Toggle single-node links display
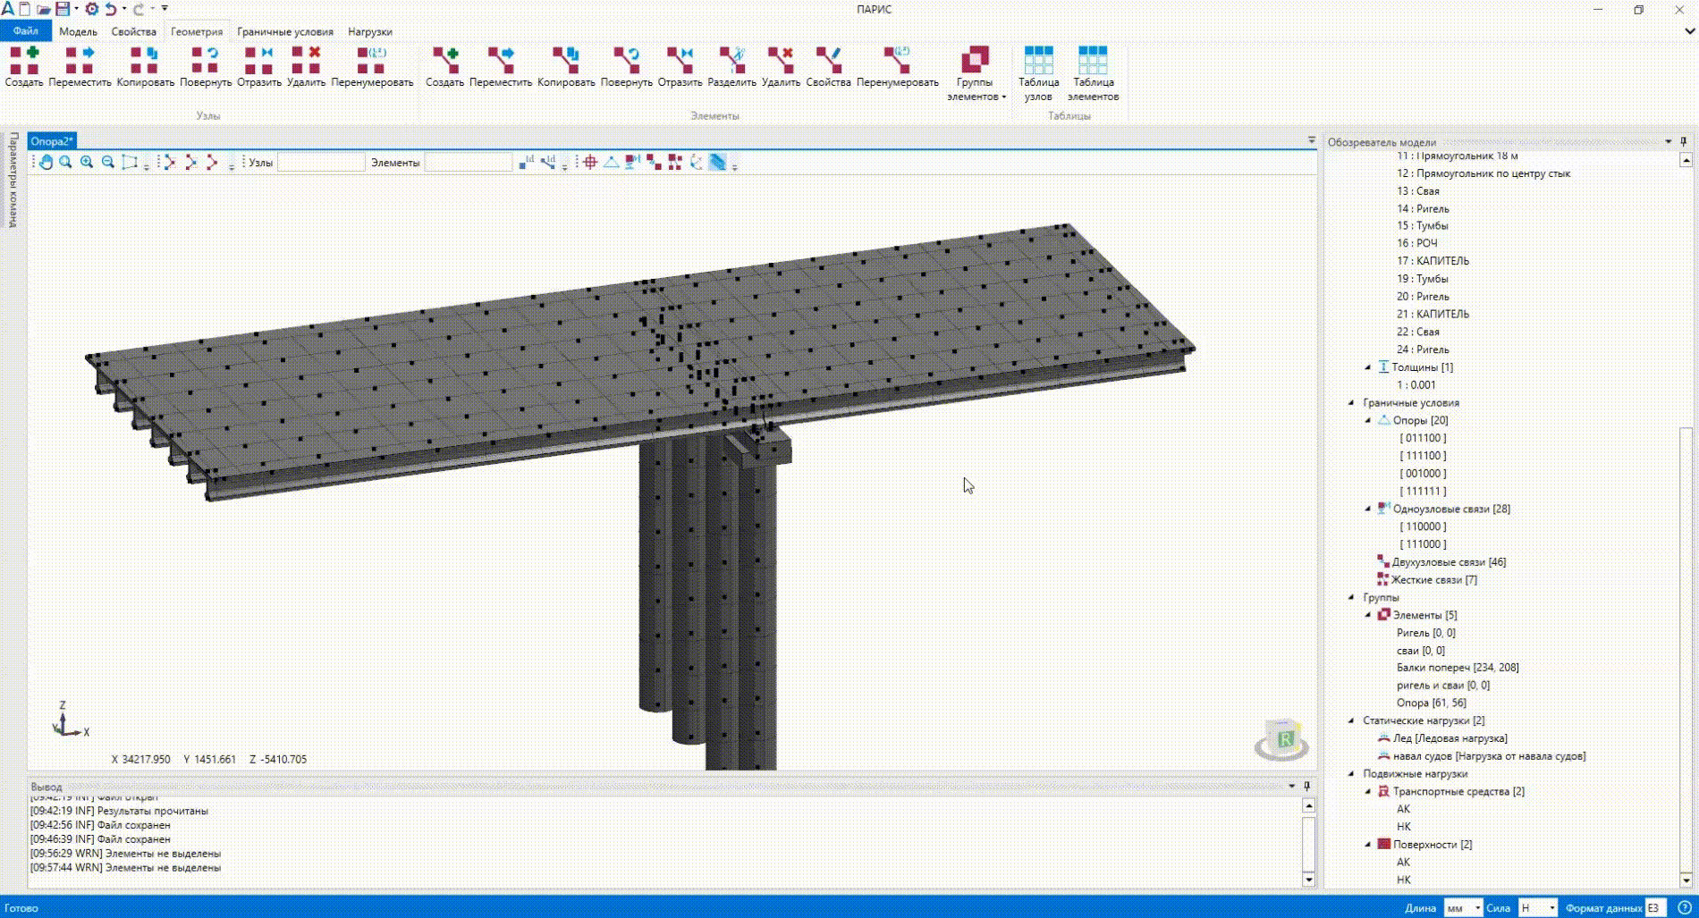The image size is (1699, 918). (x=633, y=162)
